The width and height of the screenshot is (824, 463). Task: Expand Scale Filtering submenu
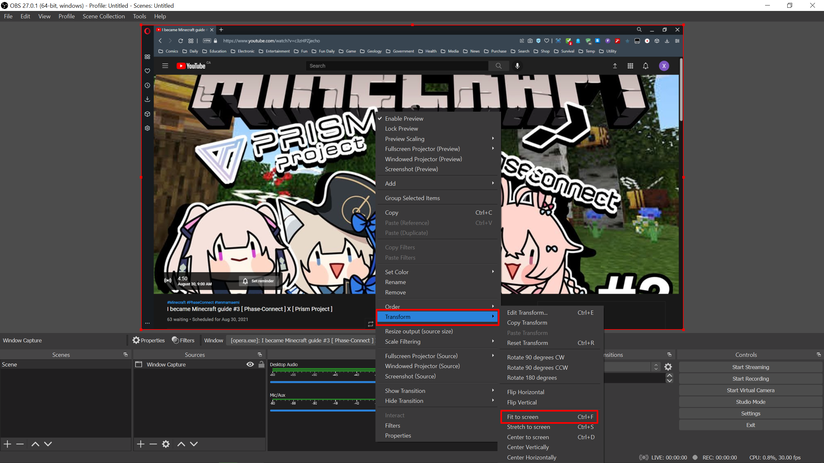(437, 341)
